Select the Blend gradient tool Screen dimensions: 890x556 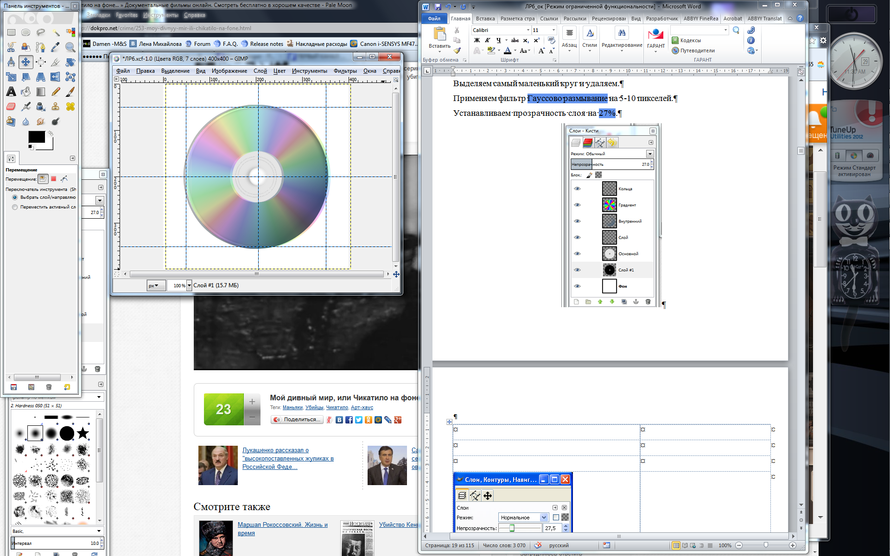click(x=41, y=92)
